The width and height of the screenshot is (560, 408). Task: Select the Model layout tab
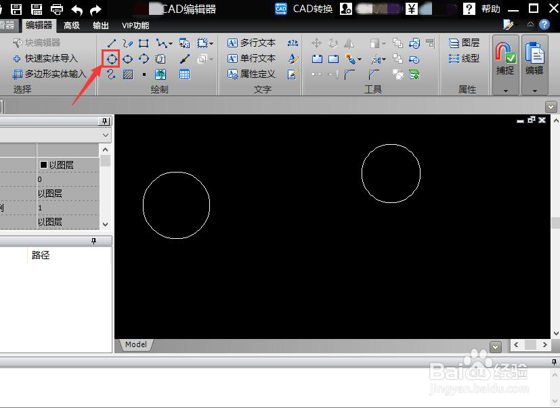pyautogui.click(x=136, y=344)
